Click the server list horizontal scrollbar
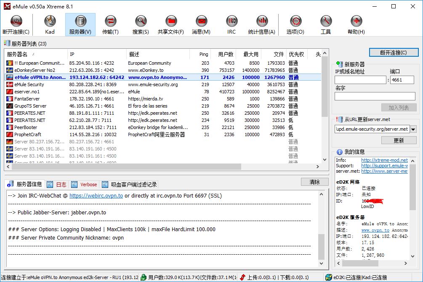 pos(126,167)
